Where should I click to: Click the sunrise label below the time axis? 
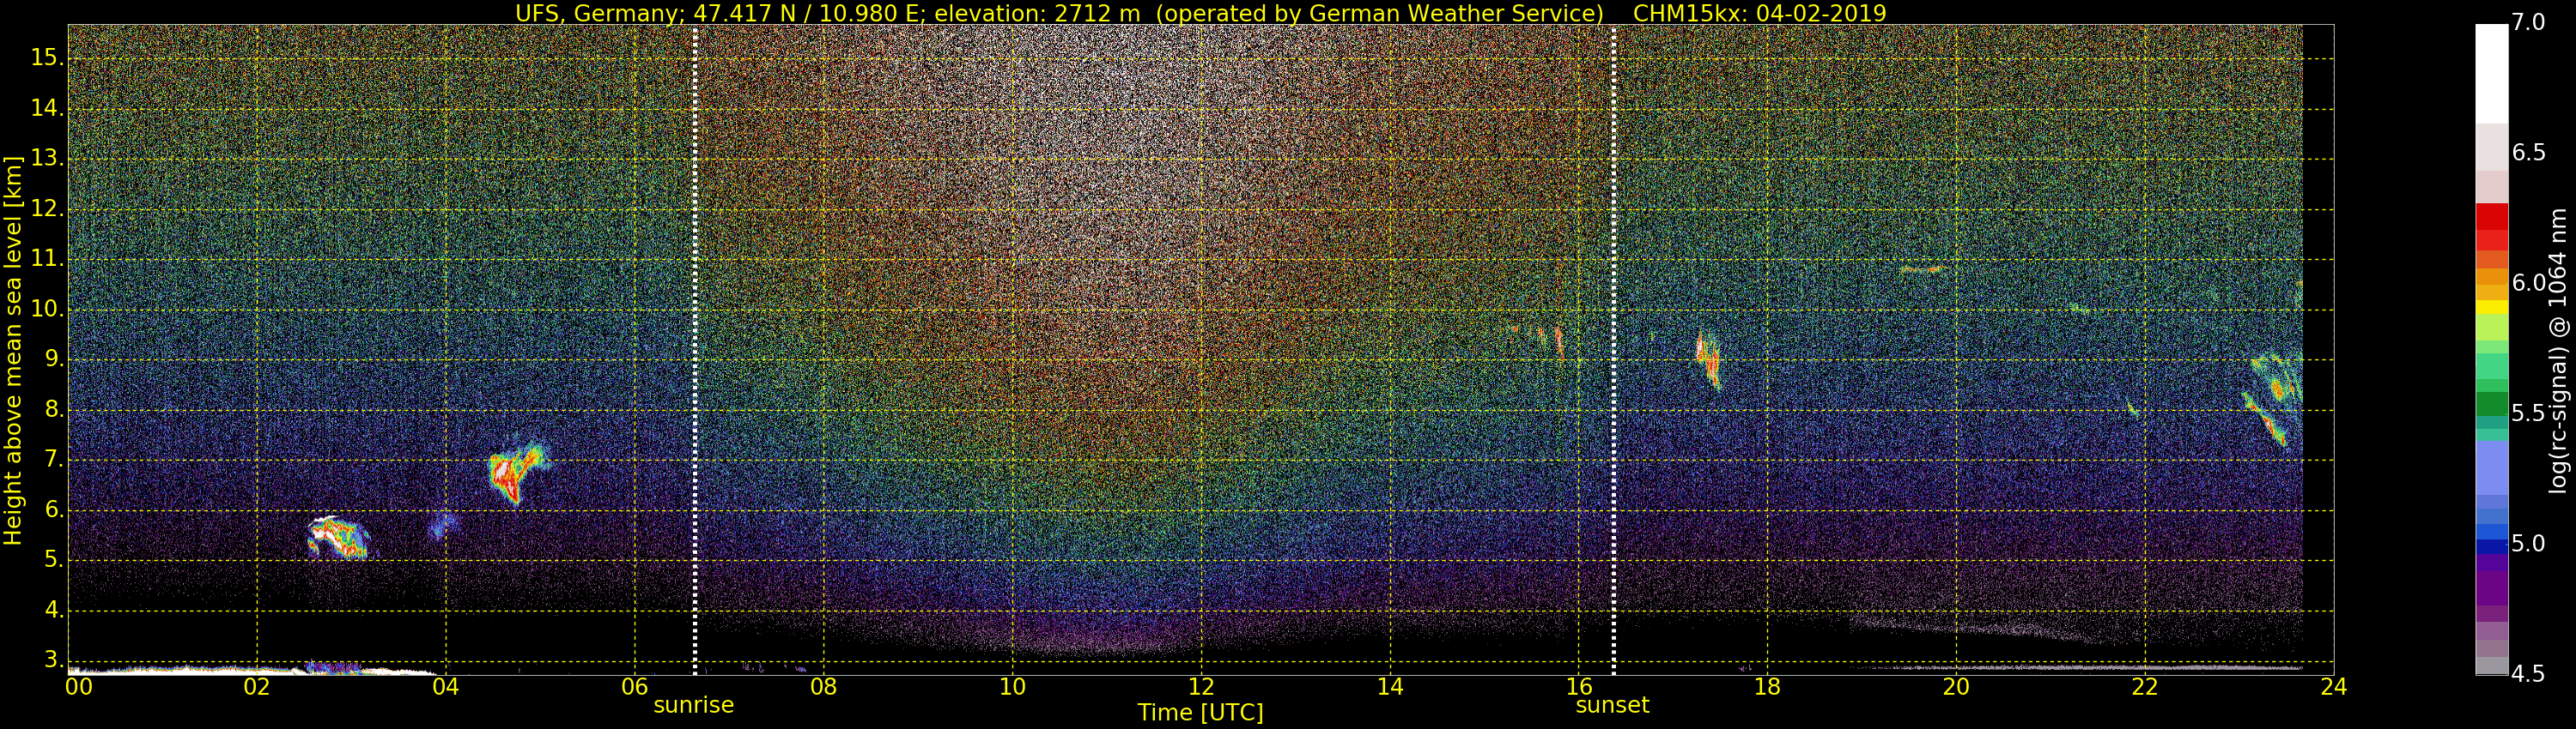tap(693, 705)
